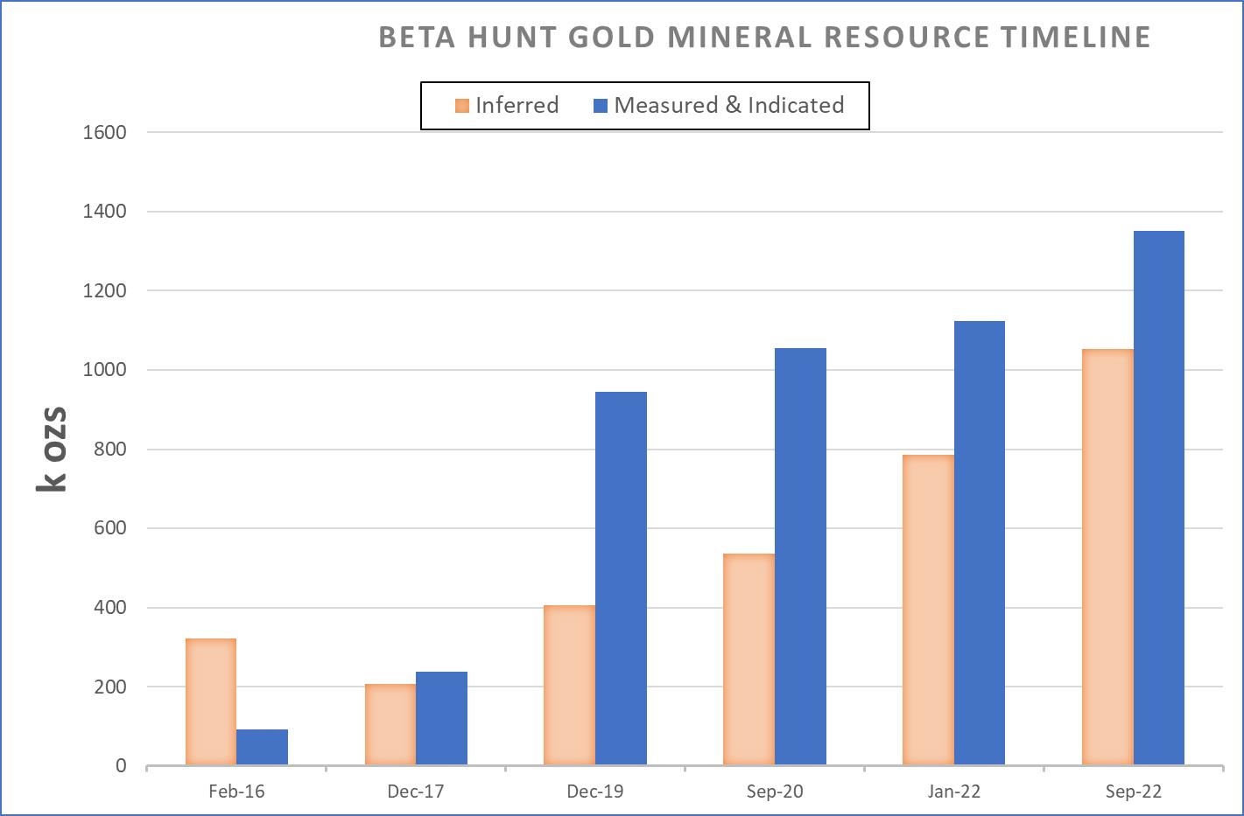The image size is (1244, 816).
Task: Select the Sep-22 axis label
Action: point(1133,791)
